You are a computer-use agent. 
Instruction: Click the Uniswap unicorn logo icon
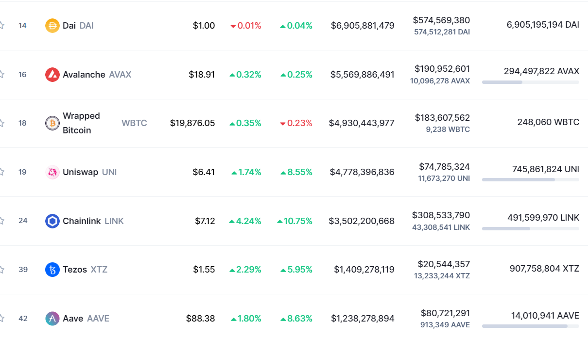click(52, 172)
